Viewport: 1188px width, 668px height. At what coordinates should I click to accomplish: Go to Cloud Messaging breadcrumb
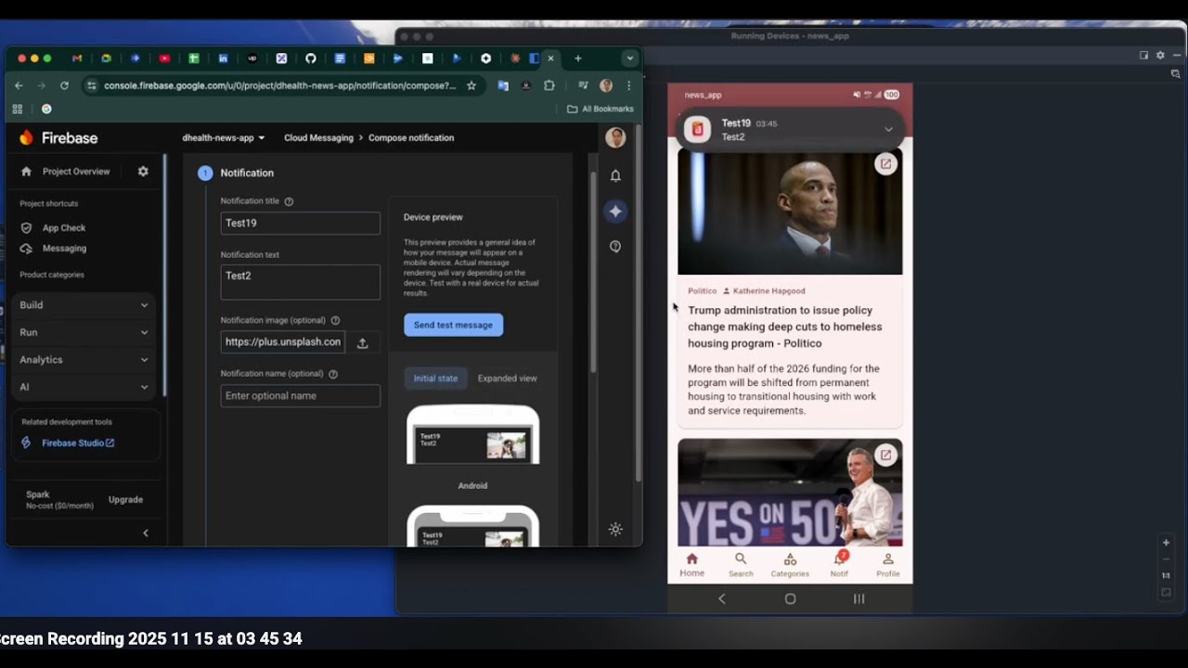pos(318,137)
